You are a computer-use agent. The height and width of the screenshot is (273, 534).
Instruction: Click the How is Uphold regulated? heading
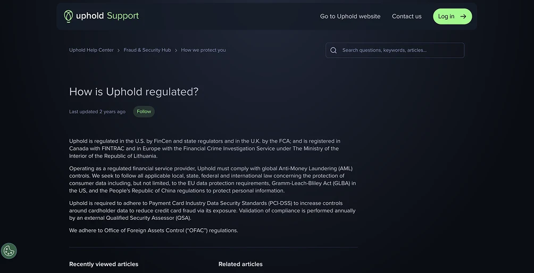pyautogui.click(x=133, y=92)
